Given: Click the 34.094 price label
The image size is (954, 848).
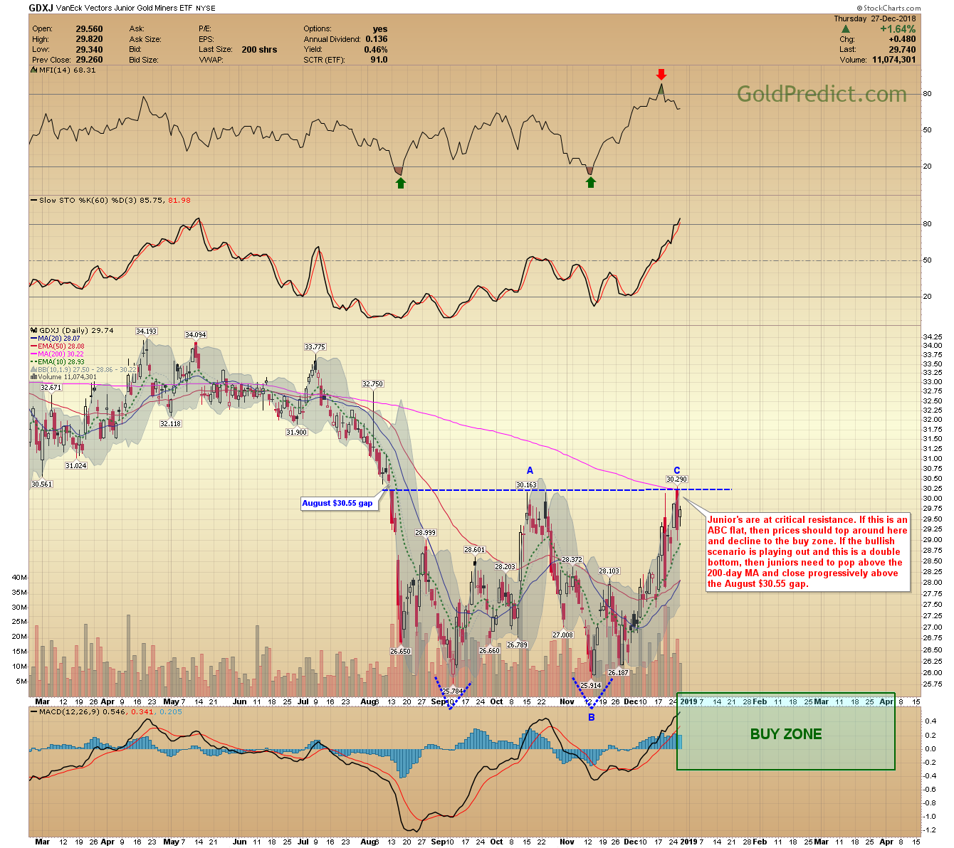Looking at the screenshot, I should (x=196, y=335).
